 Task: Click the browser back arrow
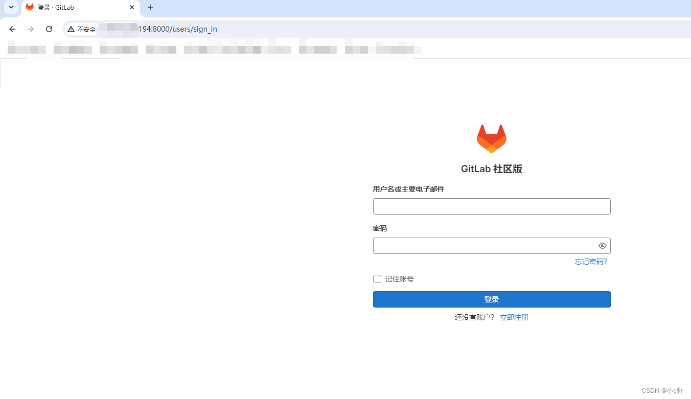(12, 29)
